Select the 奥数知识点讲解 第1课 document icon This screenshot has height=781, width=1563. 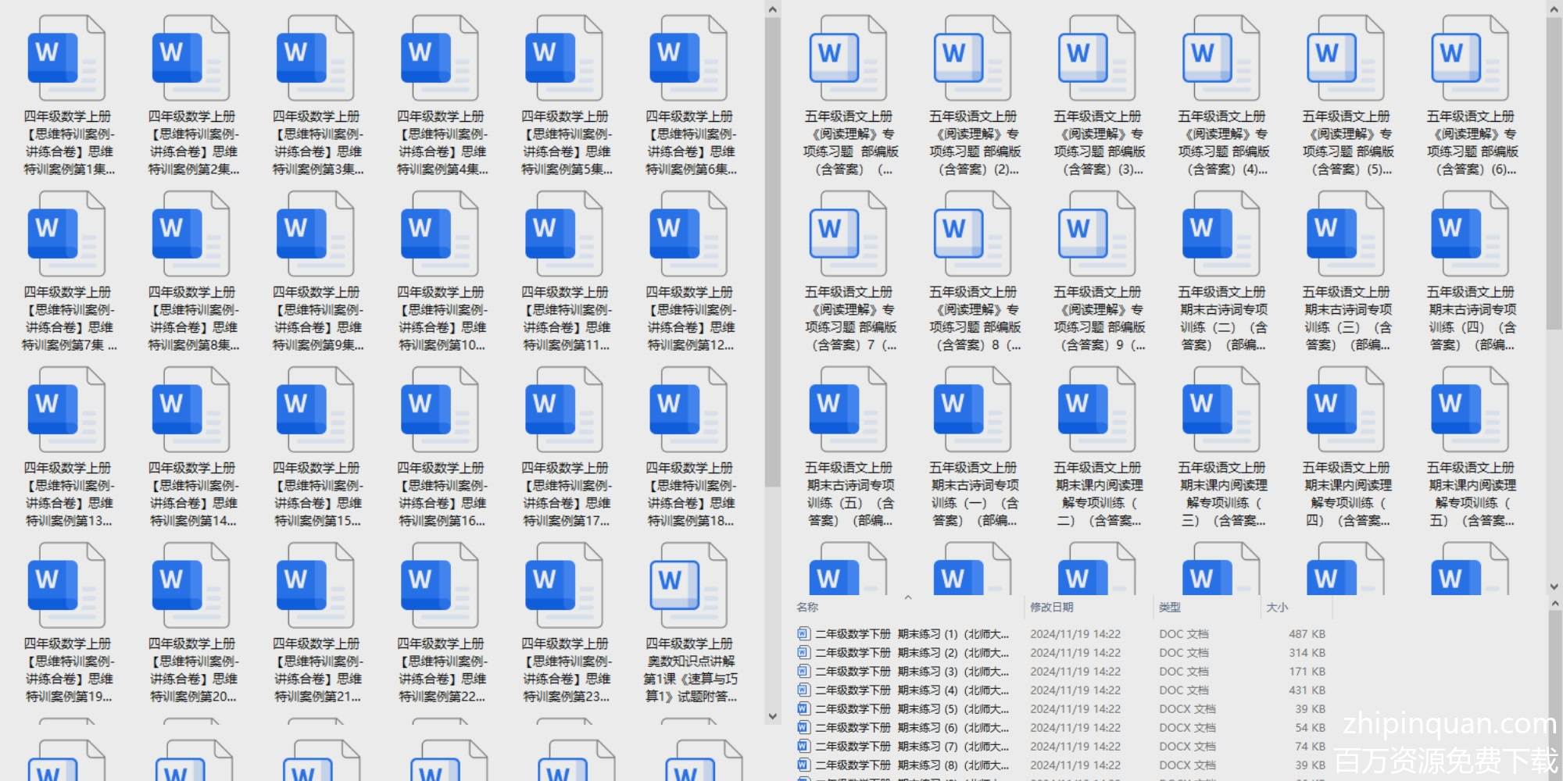pyautogui.click(x=688, y=586)
